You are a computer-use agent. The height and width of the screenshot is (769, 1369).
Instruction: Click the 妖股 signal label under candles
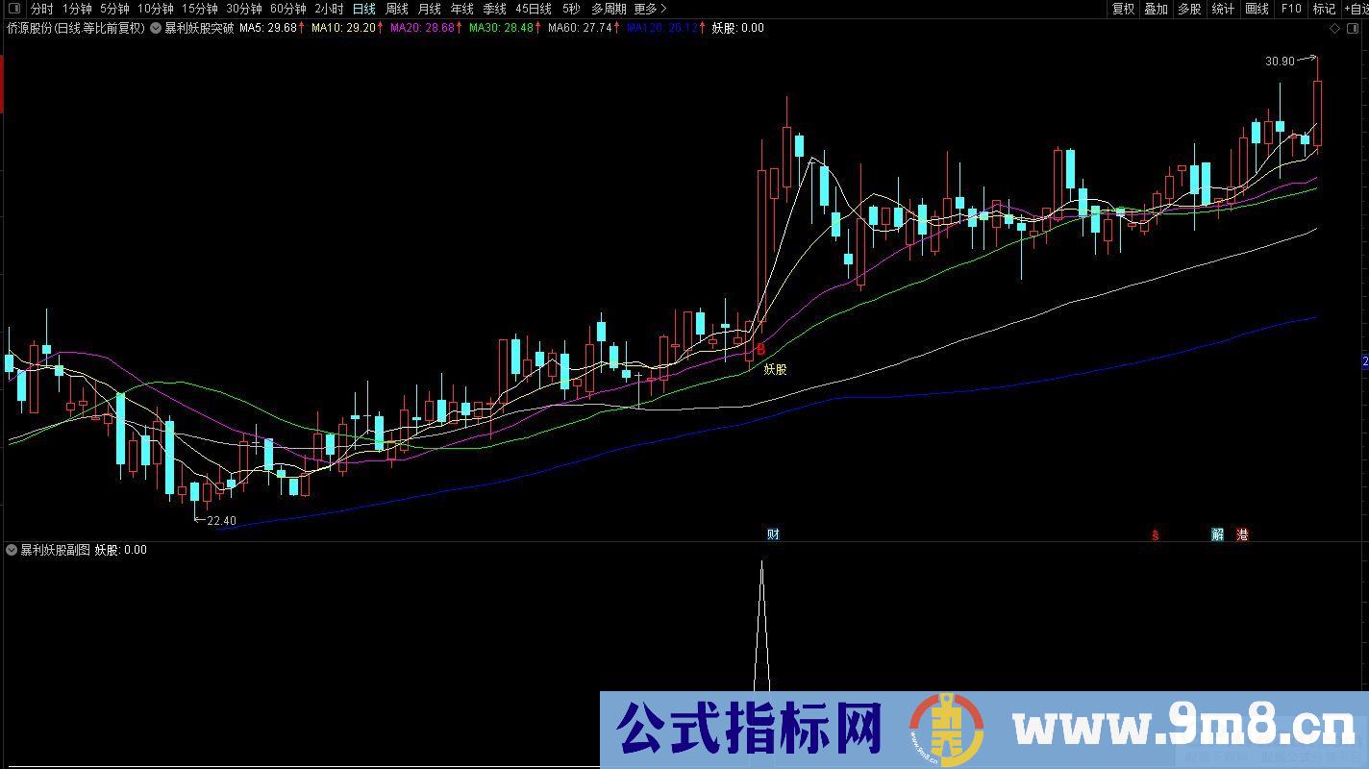[775, 369]
